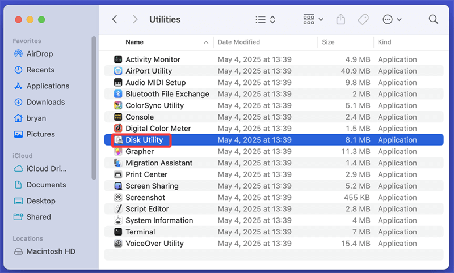Click the 15.4 MB size value

coord(356,244)
